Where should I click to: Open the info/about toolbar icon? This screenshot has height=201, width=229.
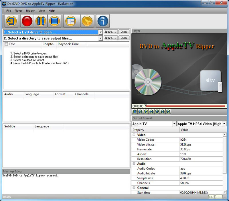point(103,21)
